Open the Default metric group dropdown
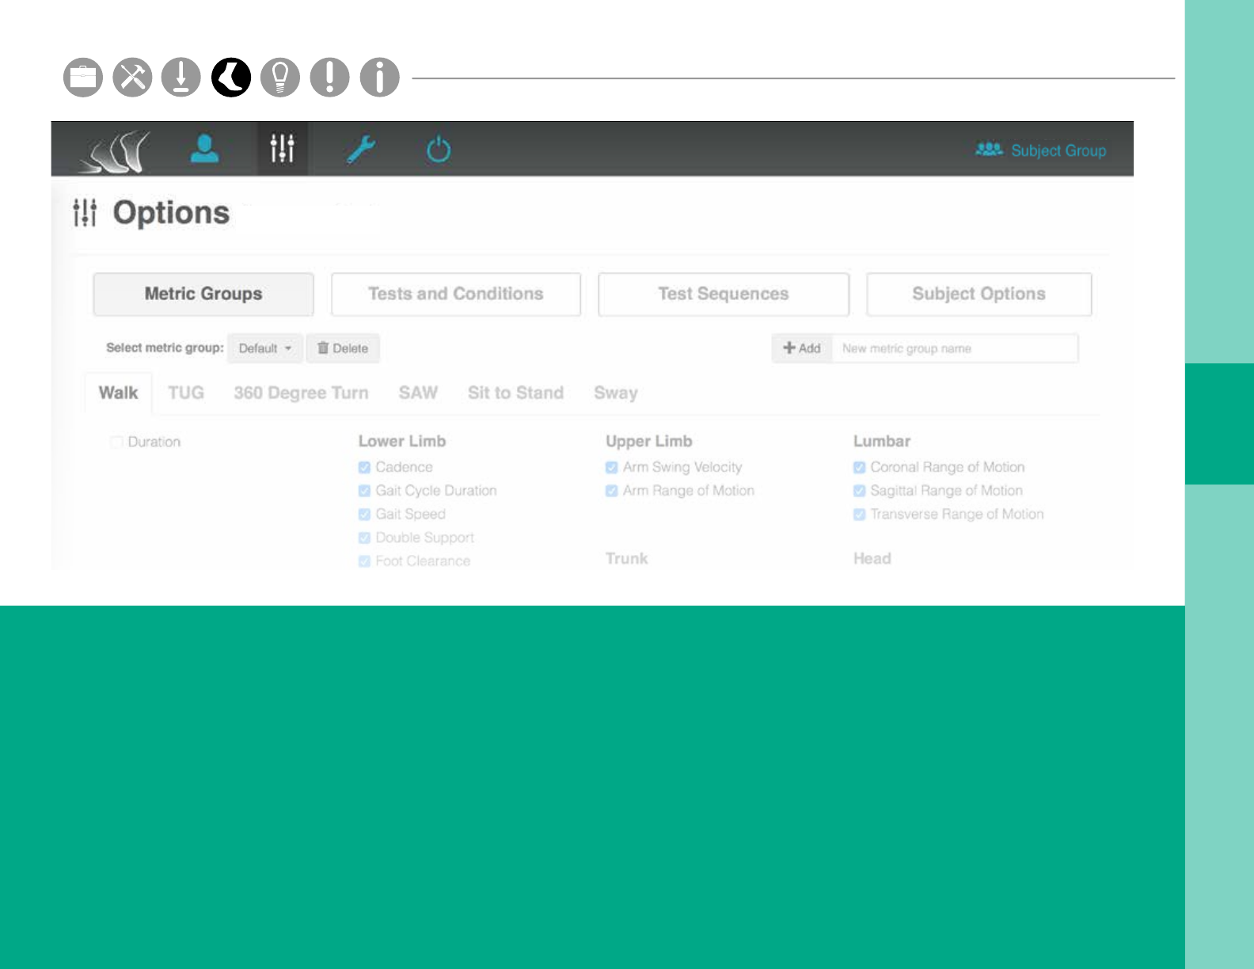This screenshot has width=1254, height=969. point(265,348)
